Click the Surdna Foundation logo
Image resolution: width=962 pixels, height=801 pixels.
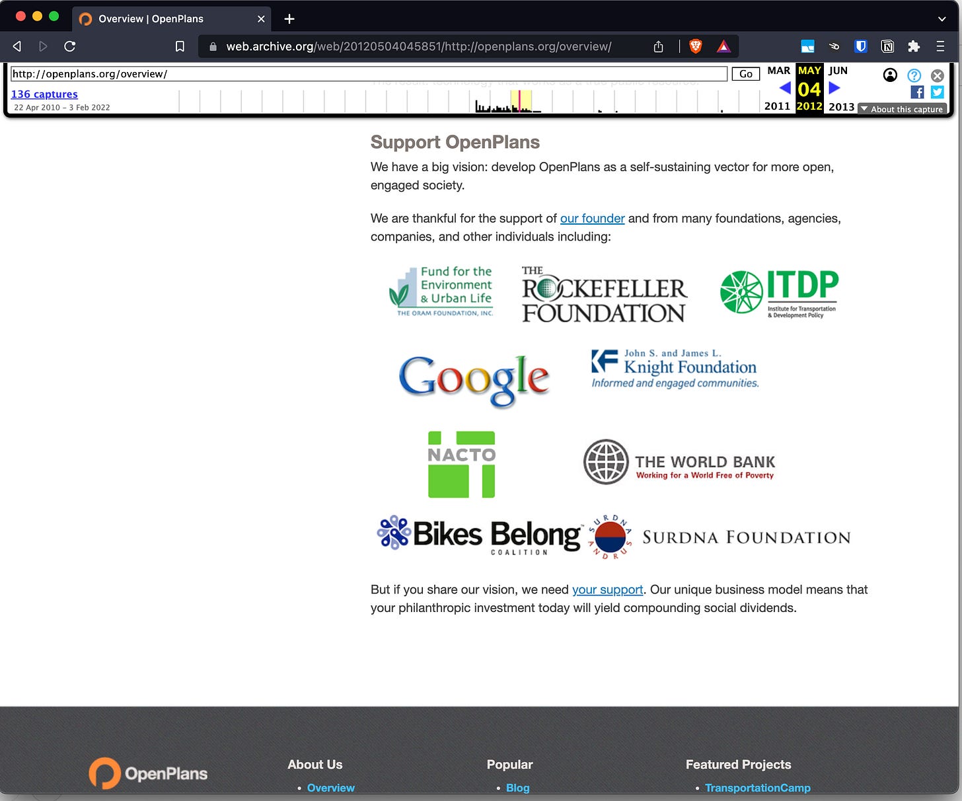tap(719, 537)
